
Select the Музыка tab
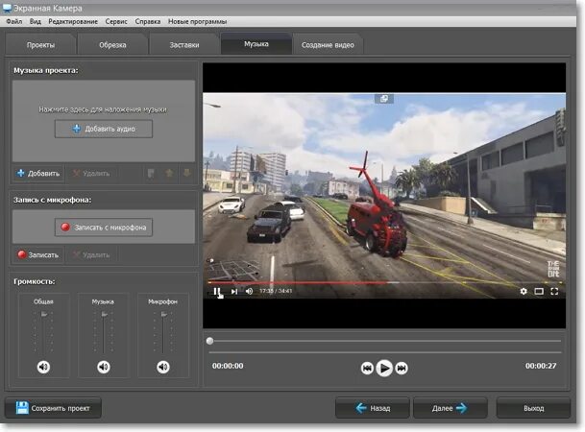[256, 44]
